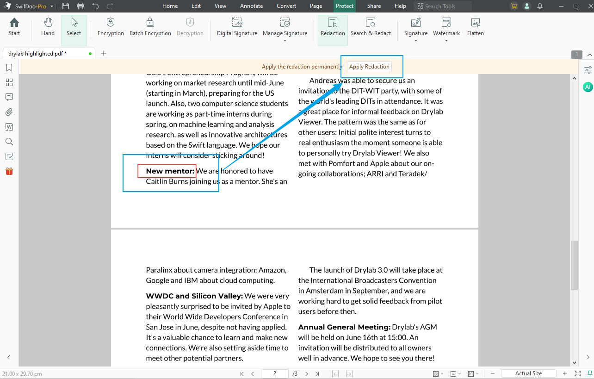Open the Redaction tool
The width and height of the screenshot is (594, 379).
point(332,27)
